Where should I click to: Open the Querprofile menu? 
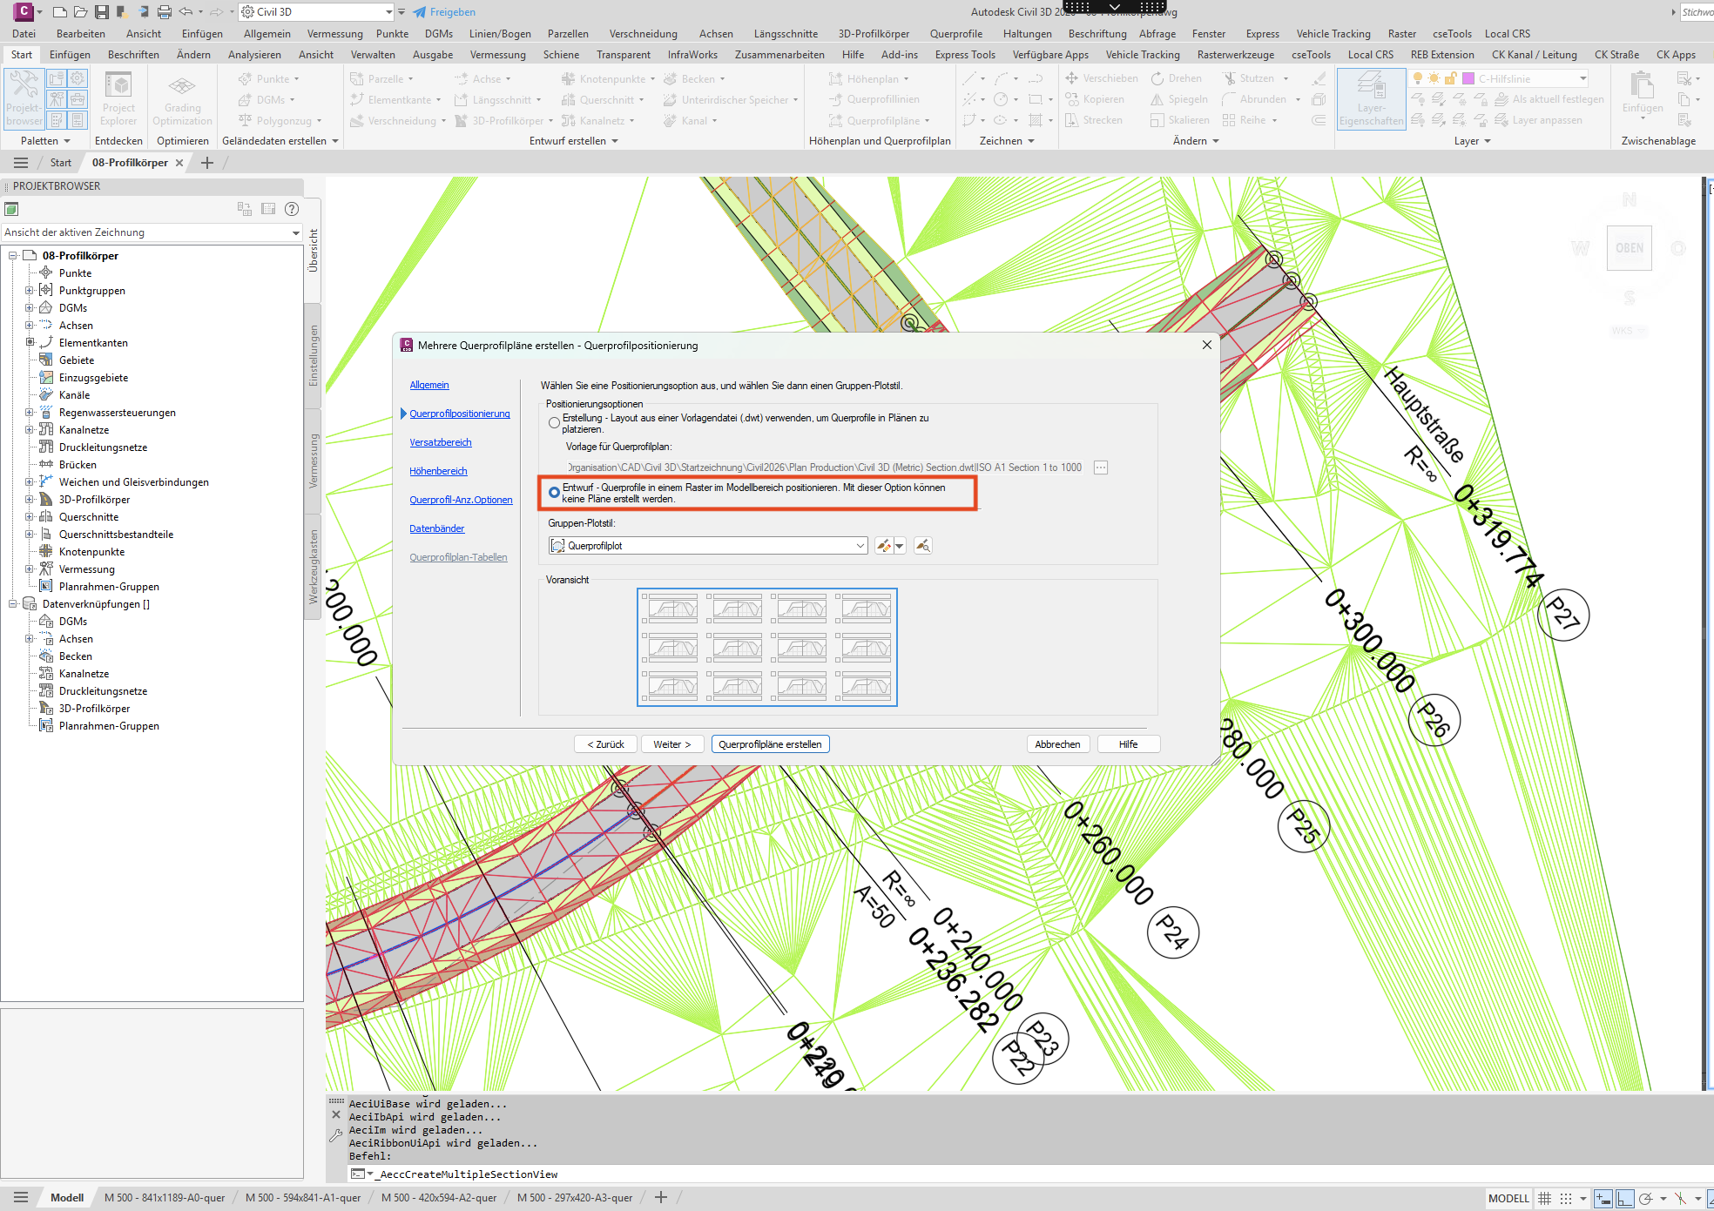956,34
